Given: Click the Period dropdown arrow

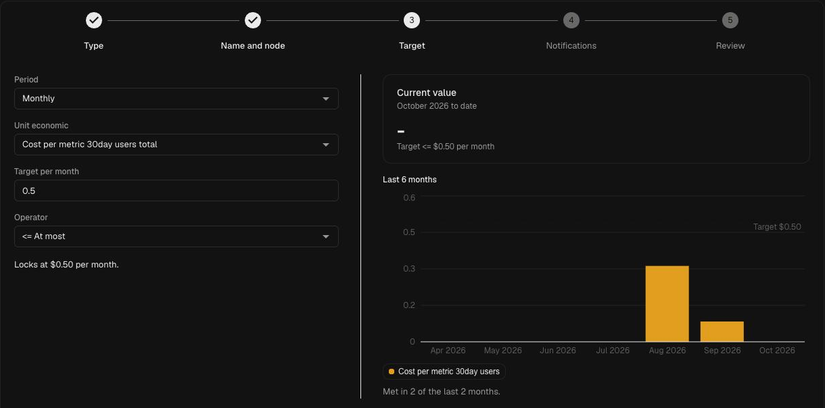Looking at the screenshot, I should [x=326, y=99].
